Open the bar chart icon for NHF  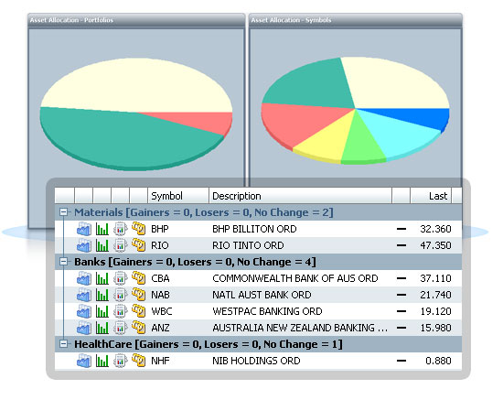pyautogui.click(x=102, y=362)
